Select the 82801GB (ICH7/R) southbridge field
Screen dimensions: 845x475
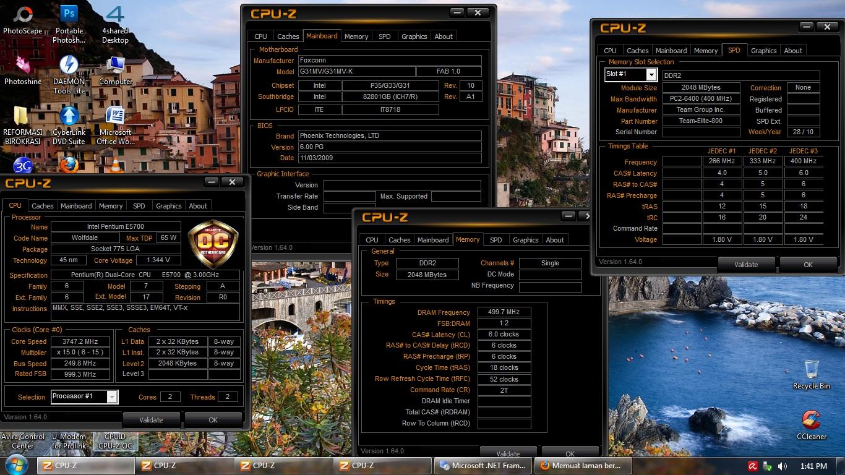click(390, 97)
